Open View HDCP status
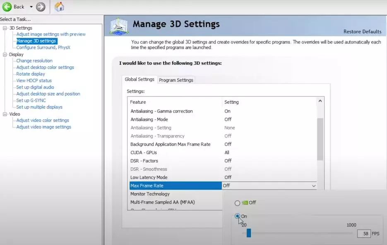This screenshot has width=387, height=245. point(34,81)
